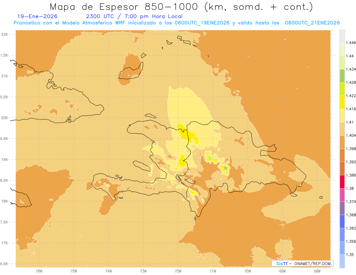This screenshot has width=356, height=275.
Task: Click the longitude axis label '73W'
Action: (143, 271)
